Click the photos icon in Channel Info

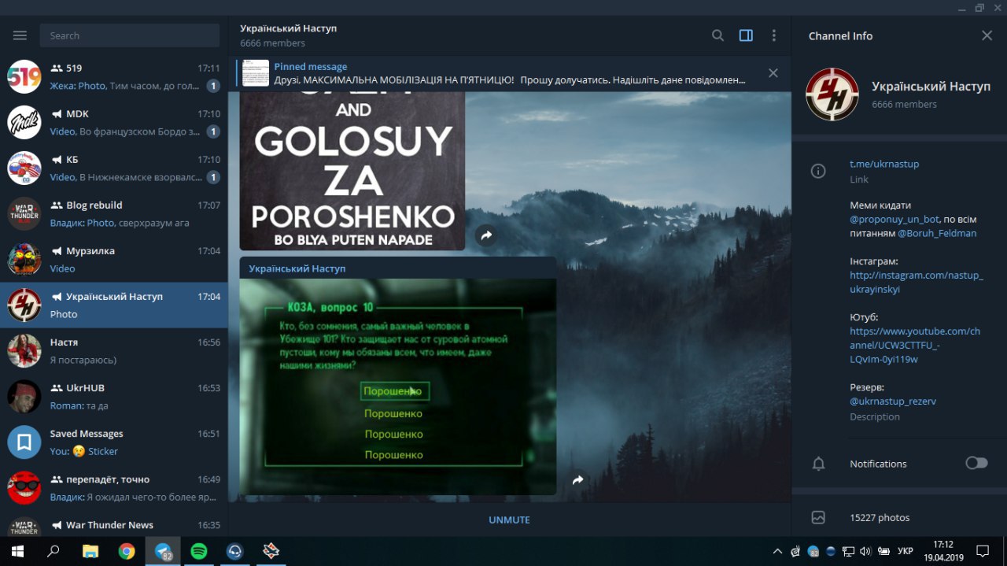click(x=818, y=517)
